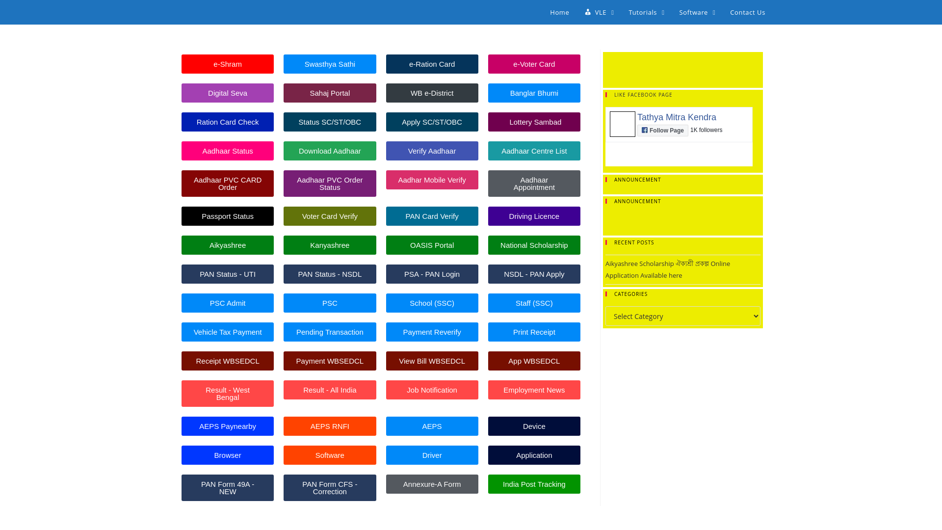This screenshot has width=942, height=530.
Task: Open the Select Category dropdown
Action: click(x=682, y=317)
